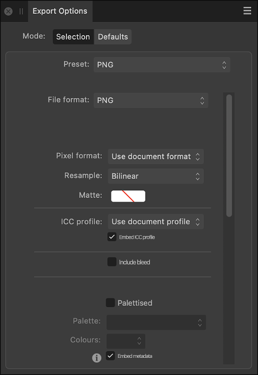Click the File format label
Image resolution: width=258 pixels, height=375 pixels.
pos(68,100)
